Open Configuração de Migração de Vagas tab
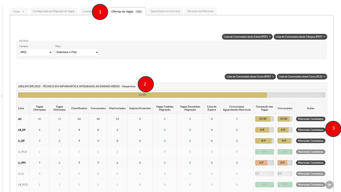The width and height of the screenshot is (341, 192). [x=54, y=11]
